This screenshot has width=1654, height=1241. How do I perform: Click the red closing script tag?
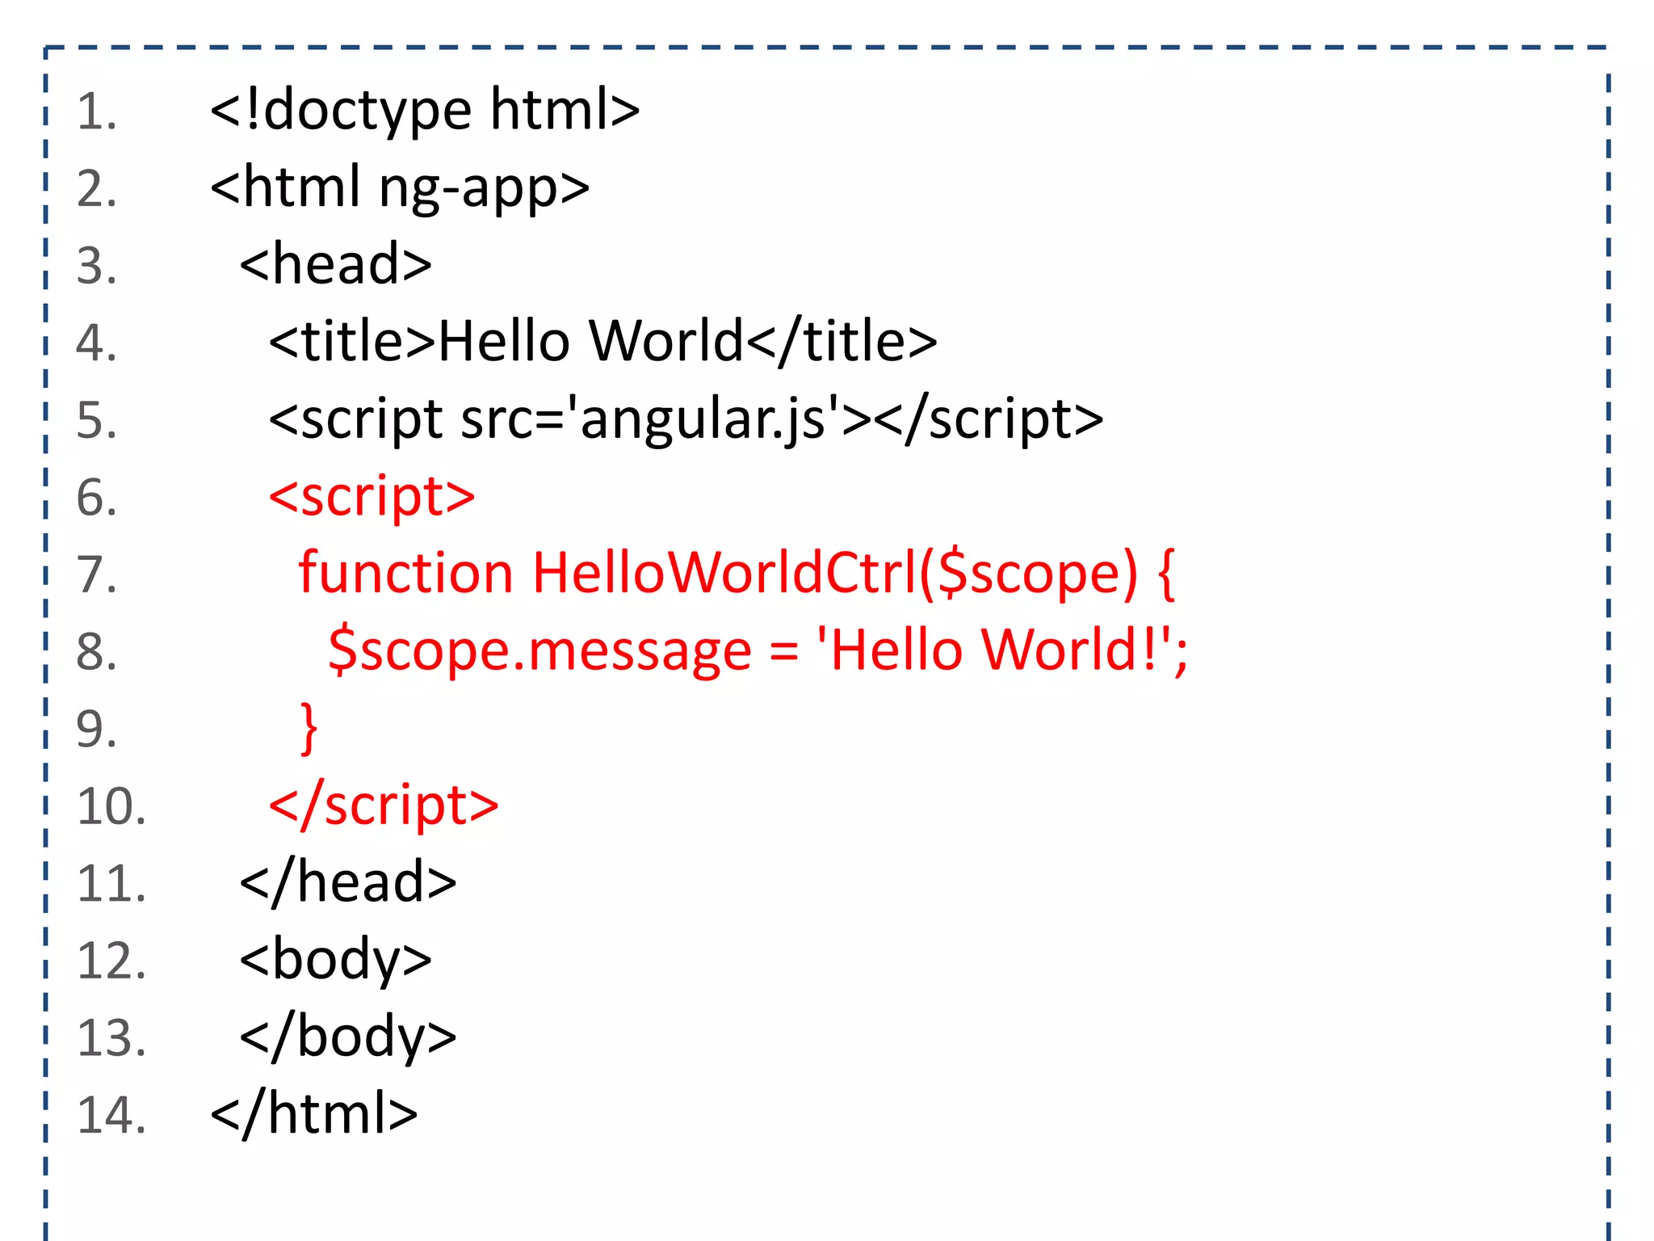pyautogui.click(x=384, y=805)
